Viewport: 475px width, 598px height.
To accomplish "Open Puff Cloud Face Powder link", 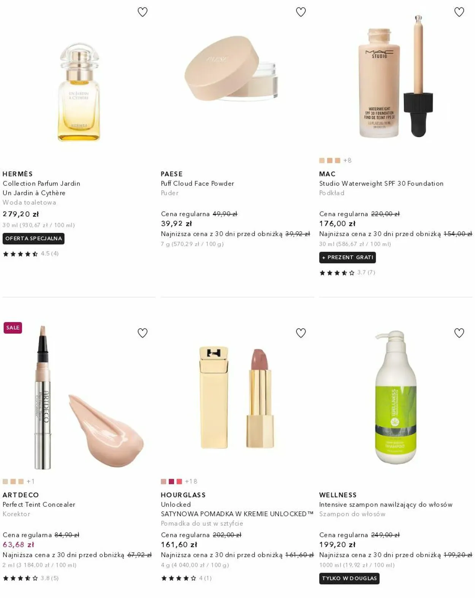I will pos(197,183).
